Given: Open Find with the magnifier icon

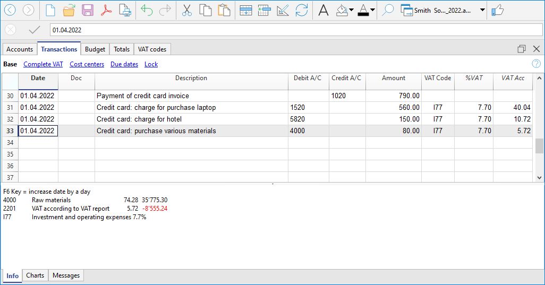Looking at the screenshot, I should point(388,10).
